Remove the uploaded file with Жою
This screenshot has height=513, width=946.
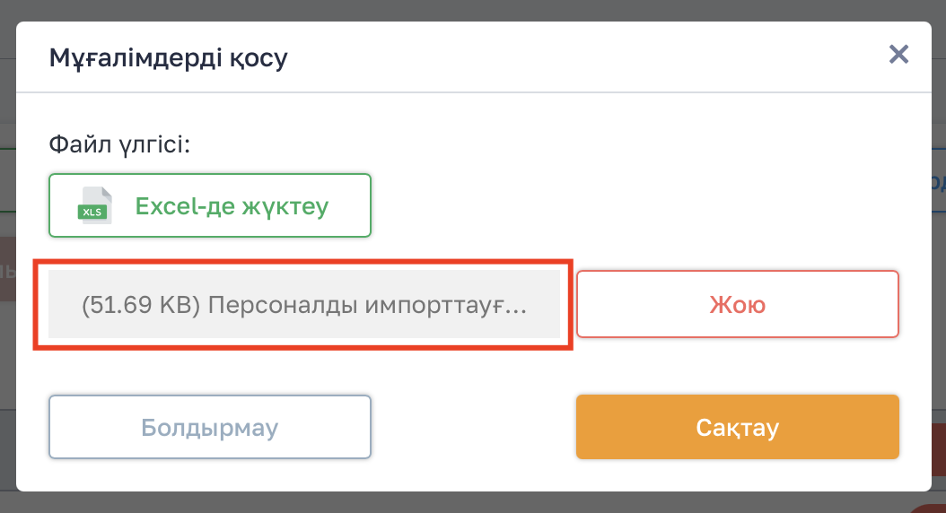[737, 304]
